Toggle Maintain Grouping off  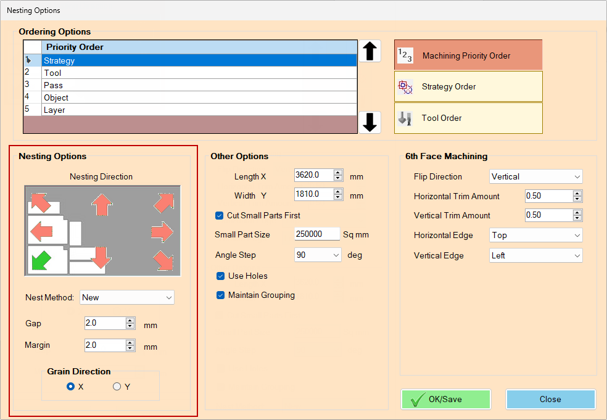pos(220,295)
